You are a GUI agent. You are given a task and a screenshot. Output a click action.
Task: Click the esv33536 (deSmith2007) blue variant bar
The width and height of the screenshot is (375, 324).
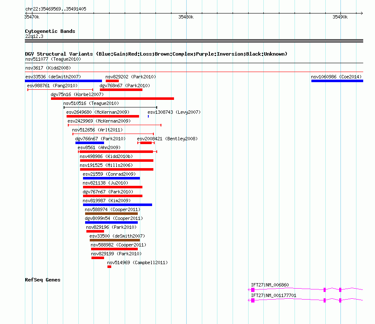(63, 81)
